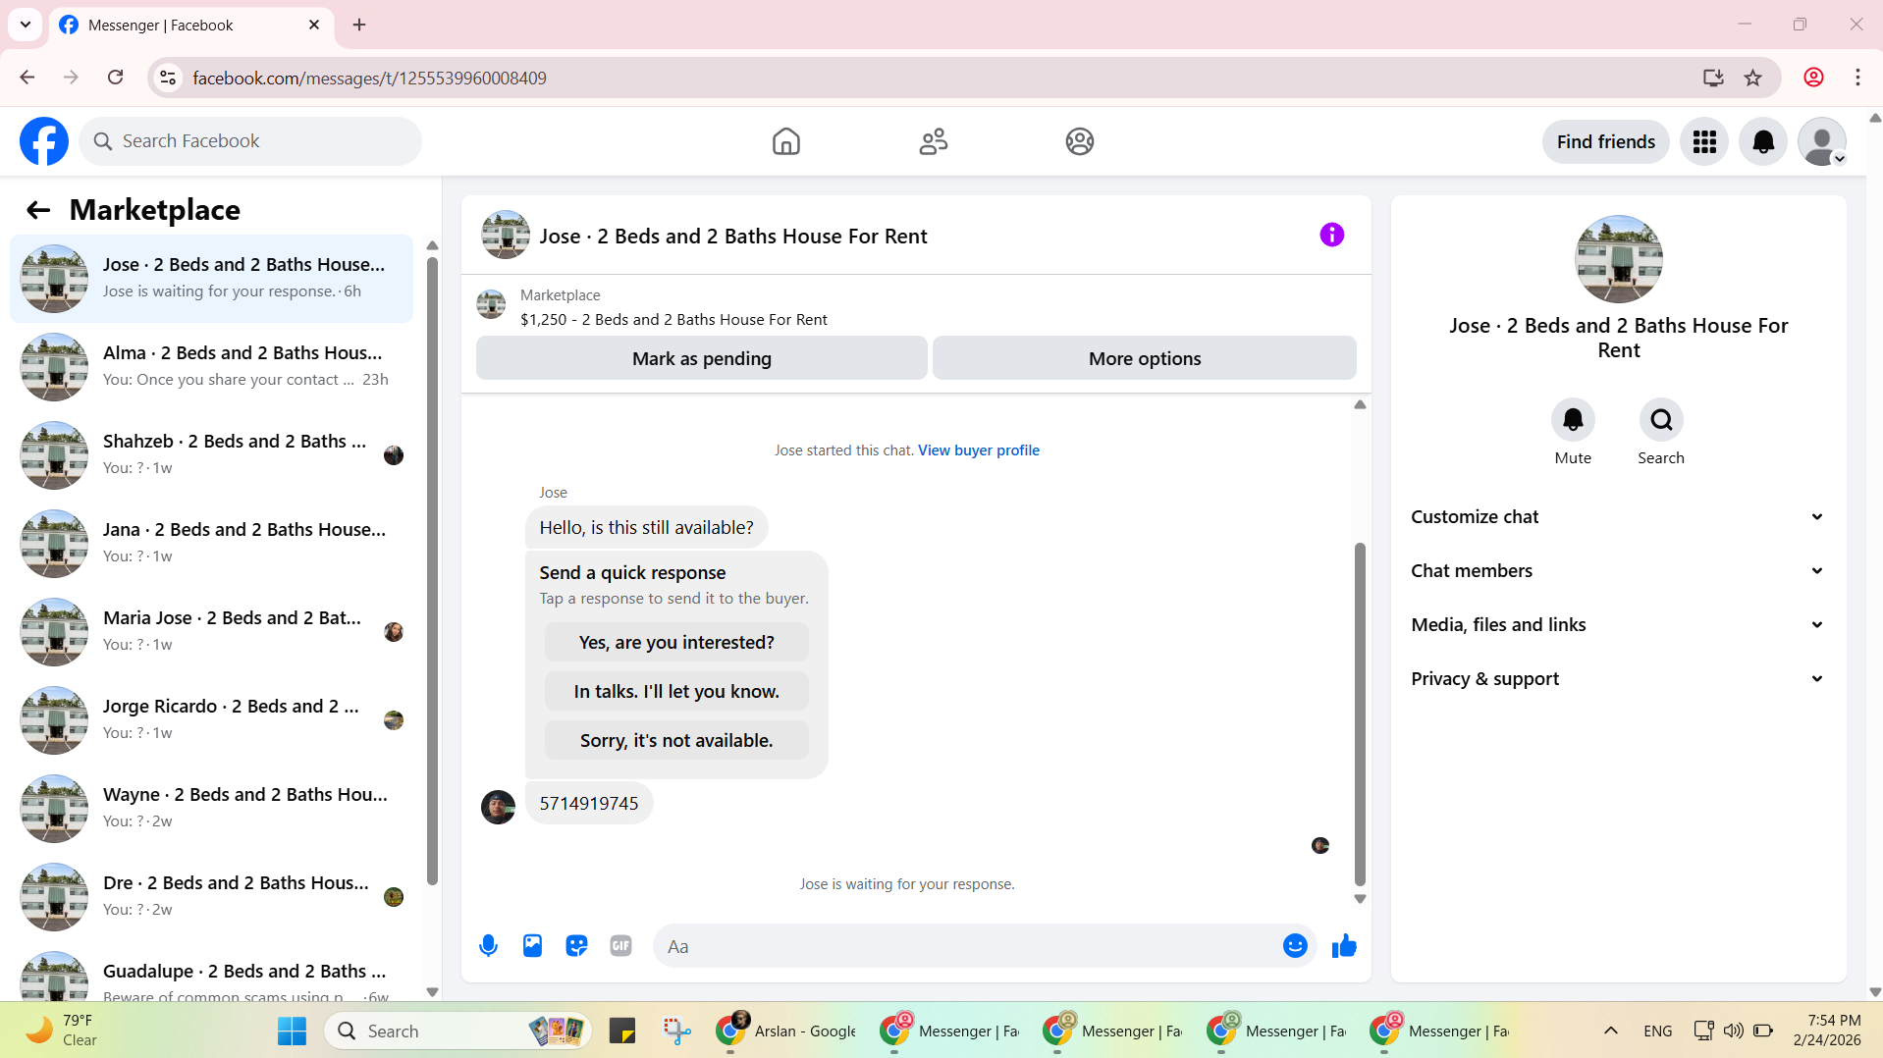Select the Messenger | Facebook browser tab
This screenshot has width=1883, height=1058.
[x=191, y=26]
